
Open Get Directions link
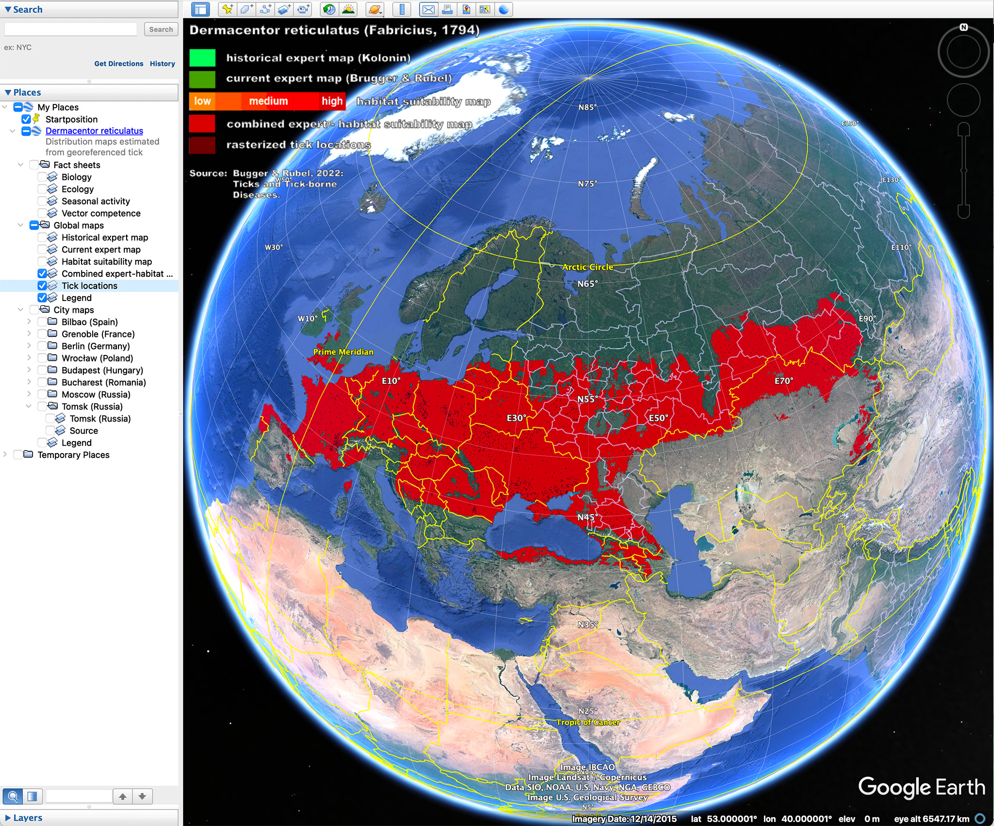118,64
